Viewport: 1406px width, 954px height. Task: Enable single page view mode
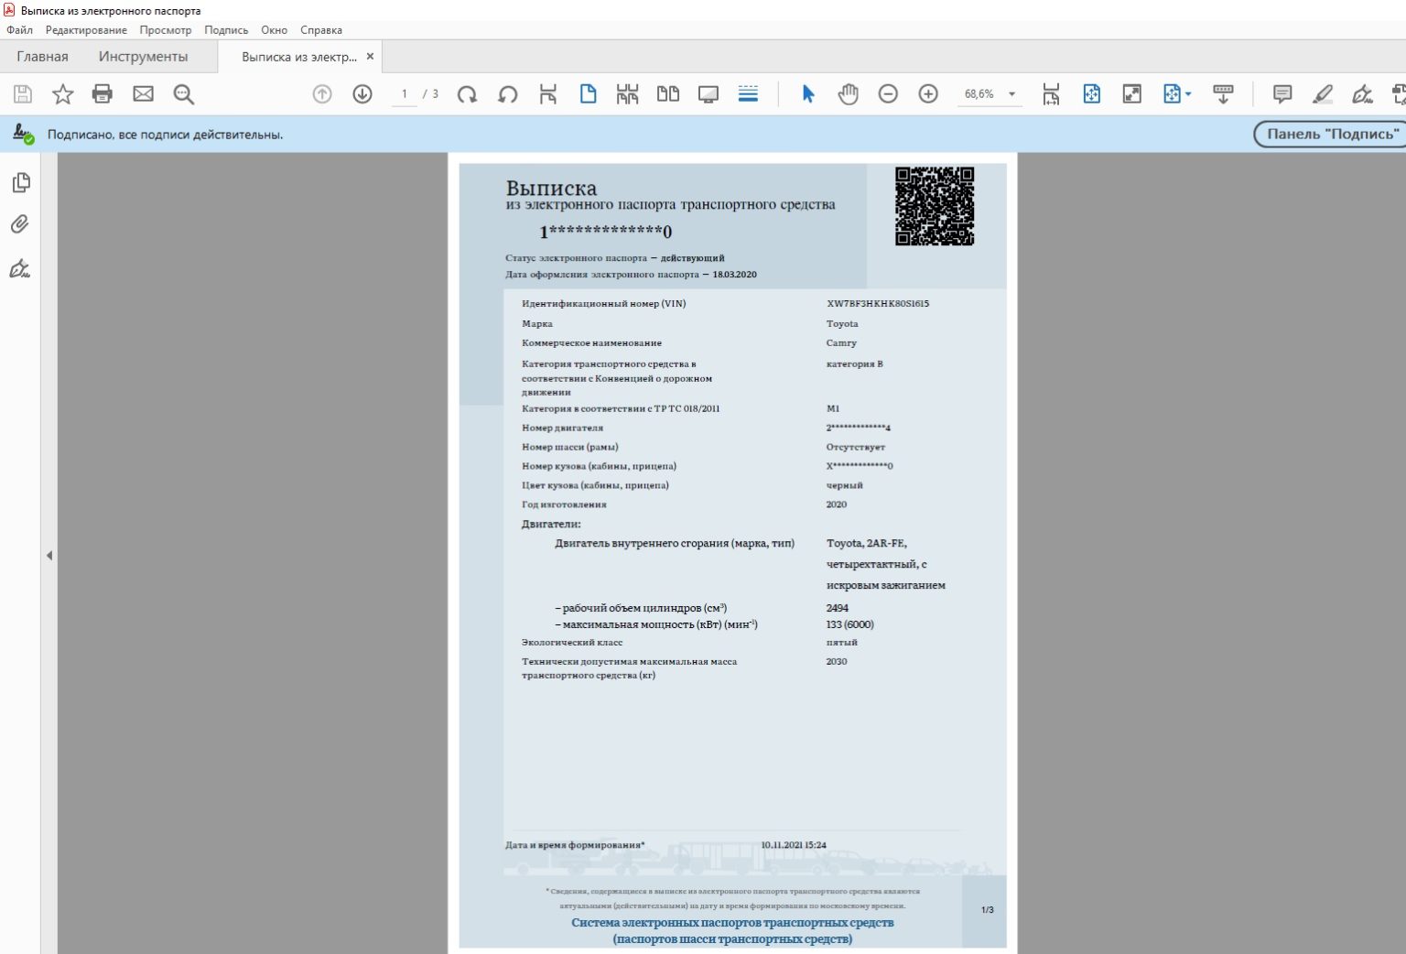tap(588, 93)
